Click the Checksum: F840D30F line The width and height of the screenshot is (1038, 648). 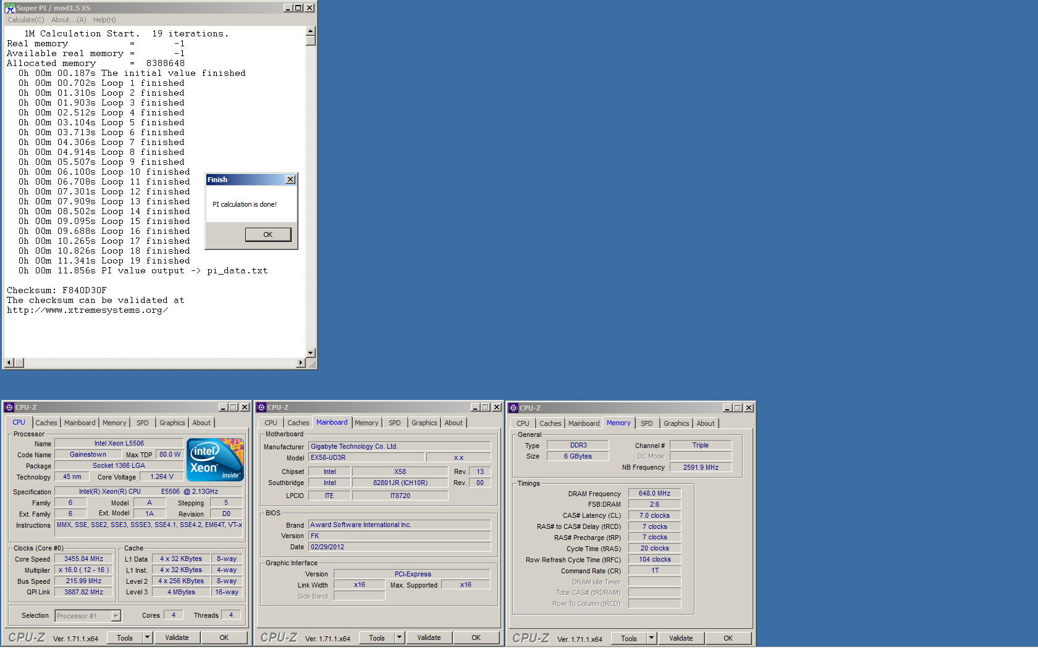(x=57, y=290)
